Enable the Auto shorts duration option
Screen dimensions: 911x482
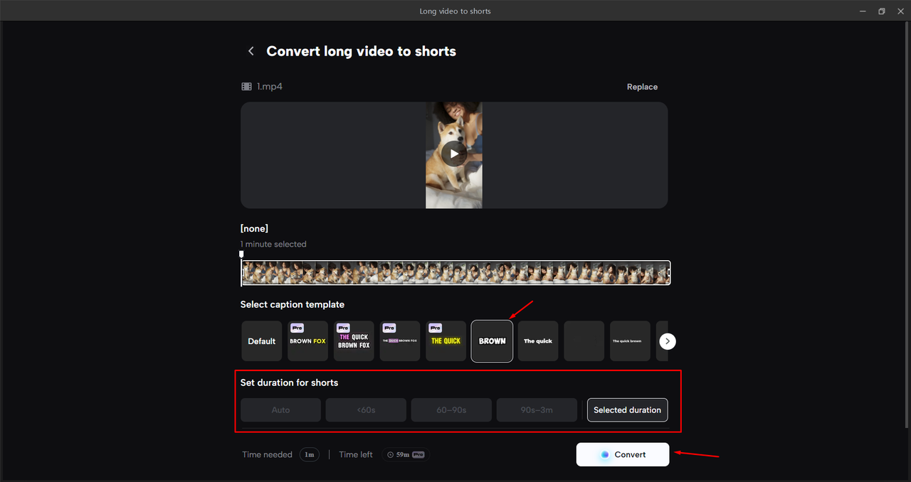pyautogui.click(x=280, y=409)
